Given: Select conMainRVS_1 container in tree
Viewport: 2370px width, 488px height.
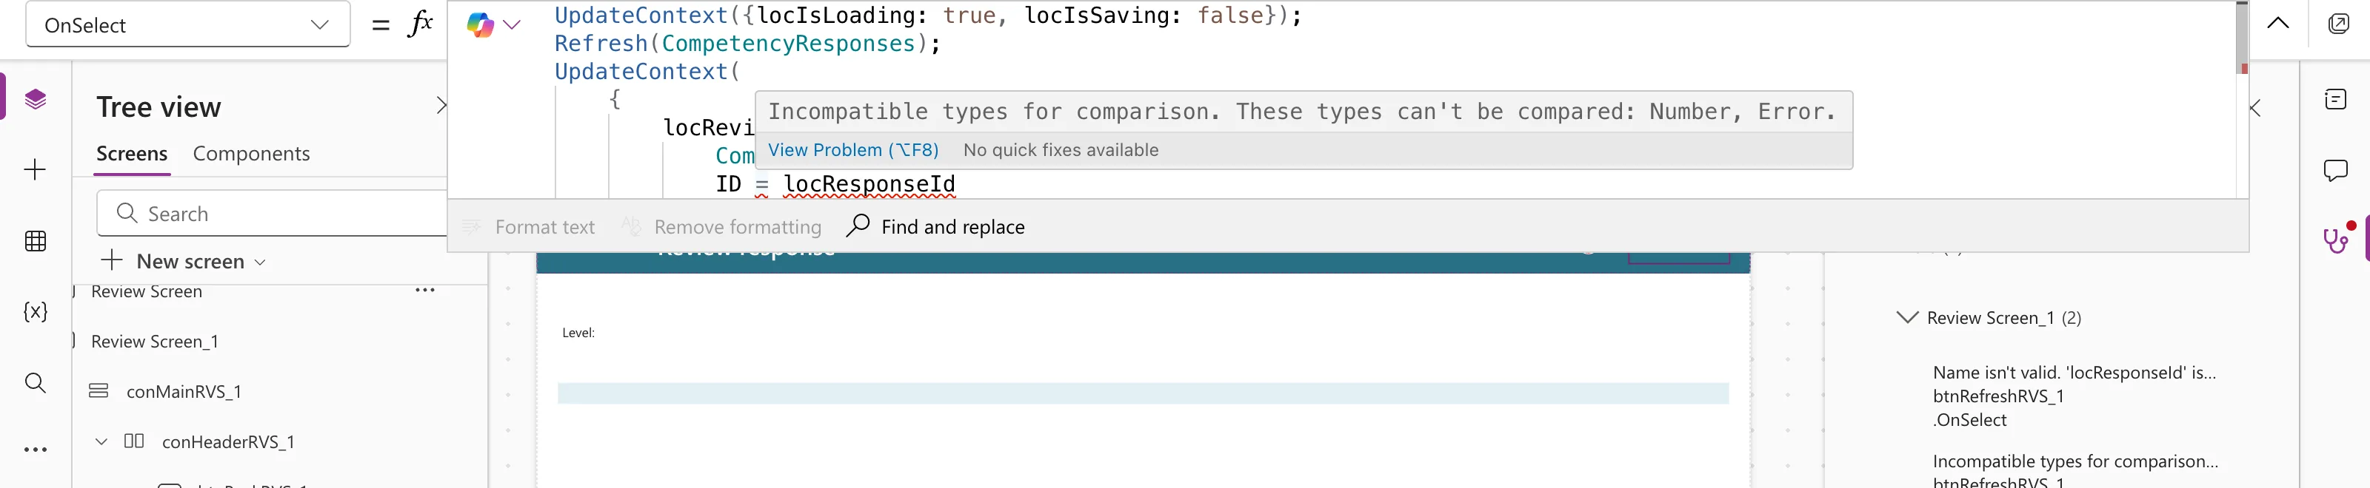Looking at the screenshot, I should point(184,391).
